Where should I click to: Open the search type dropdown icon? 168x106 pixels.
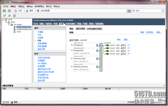click(129, 11)
